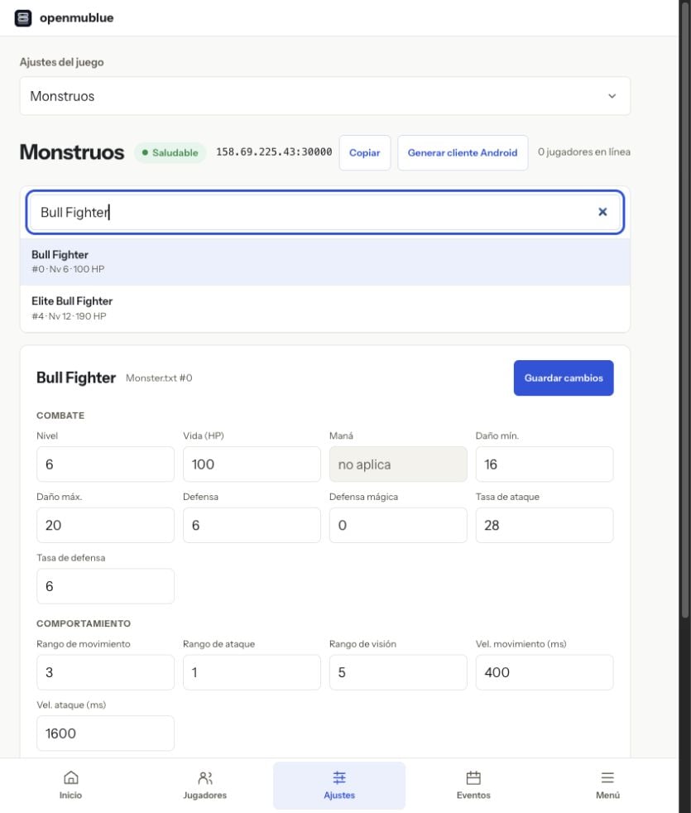Click the Guardar cambios button
Image resolution: width=691 pixels, height=813 pixels.
click(564, 378)
